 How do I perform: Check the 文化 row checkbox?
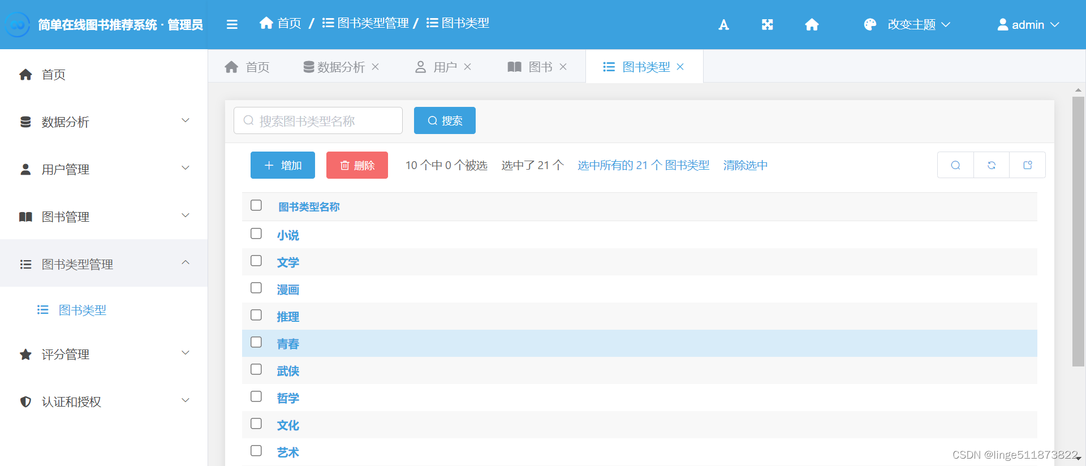[x=256, y=424]
